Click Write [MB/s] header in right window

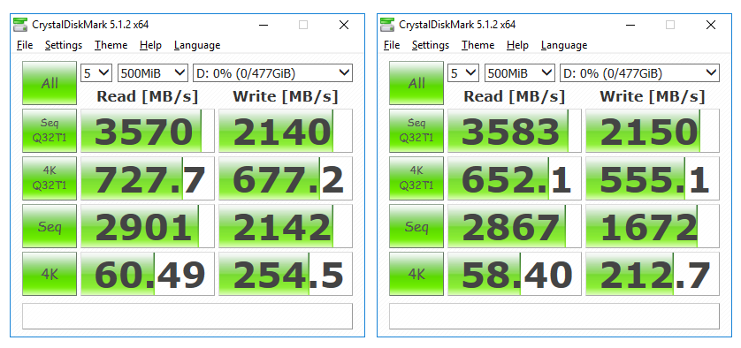(x=653, y=96)
